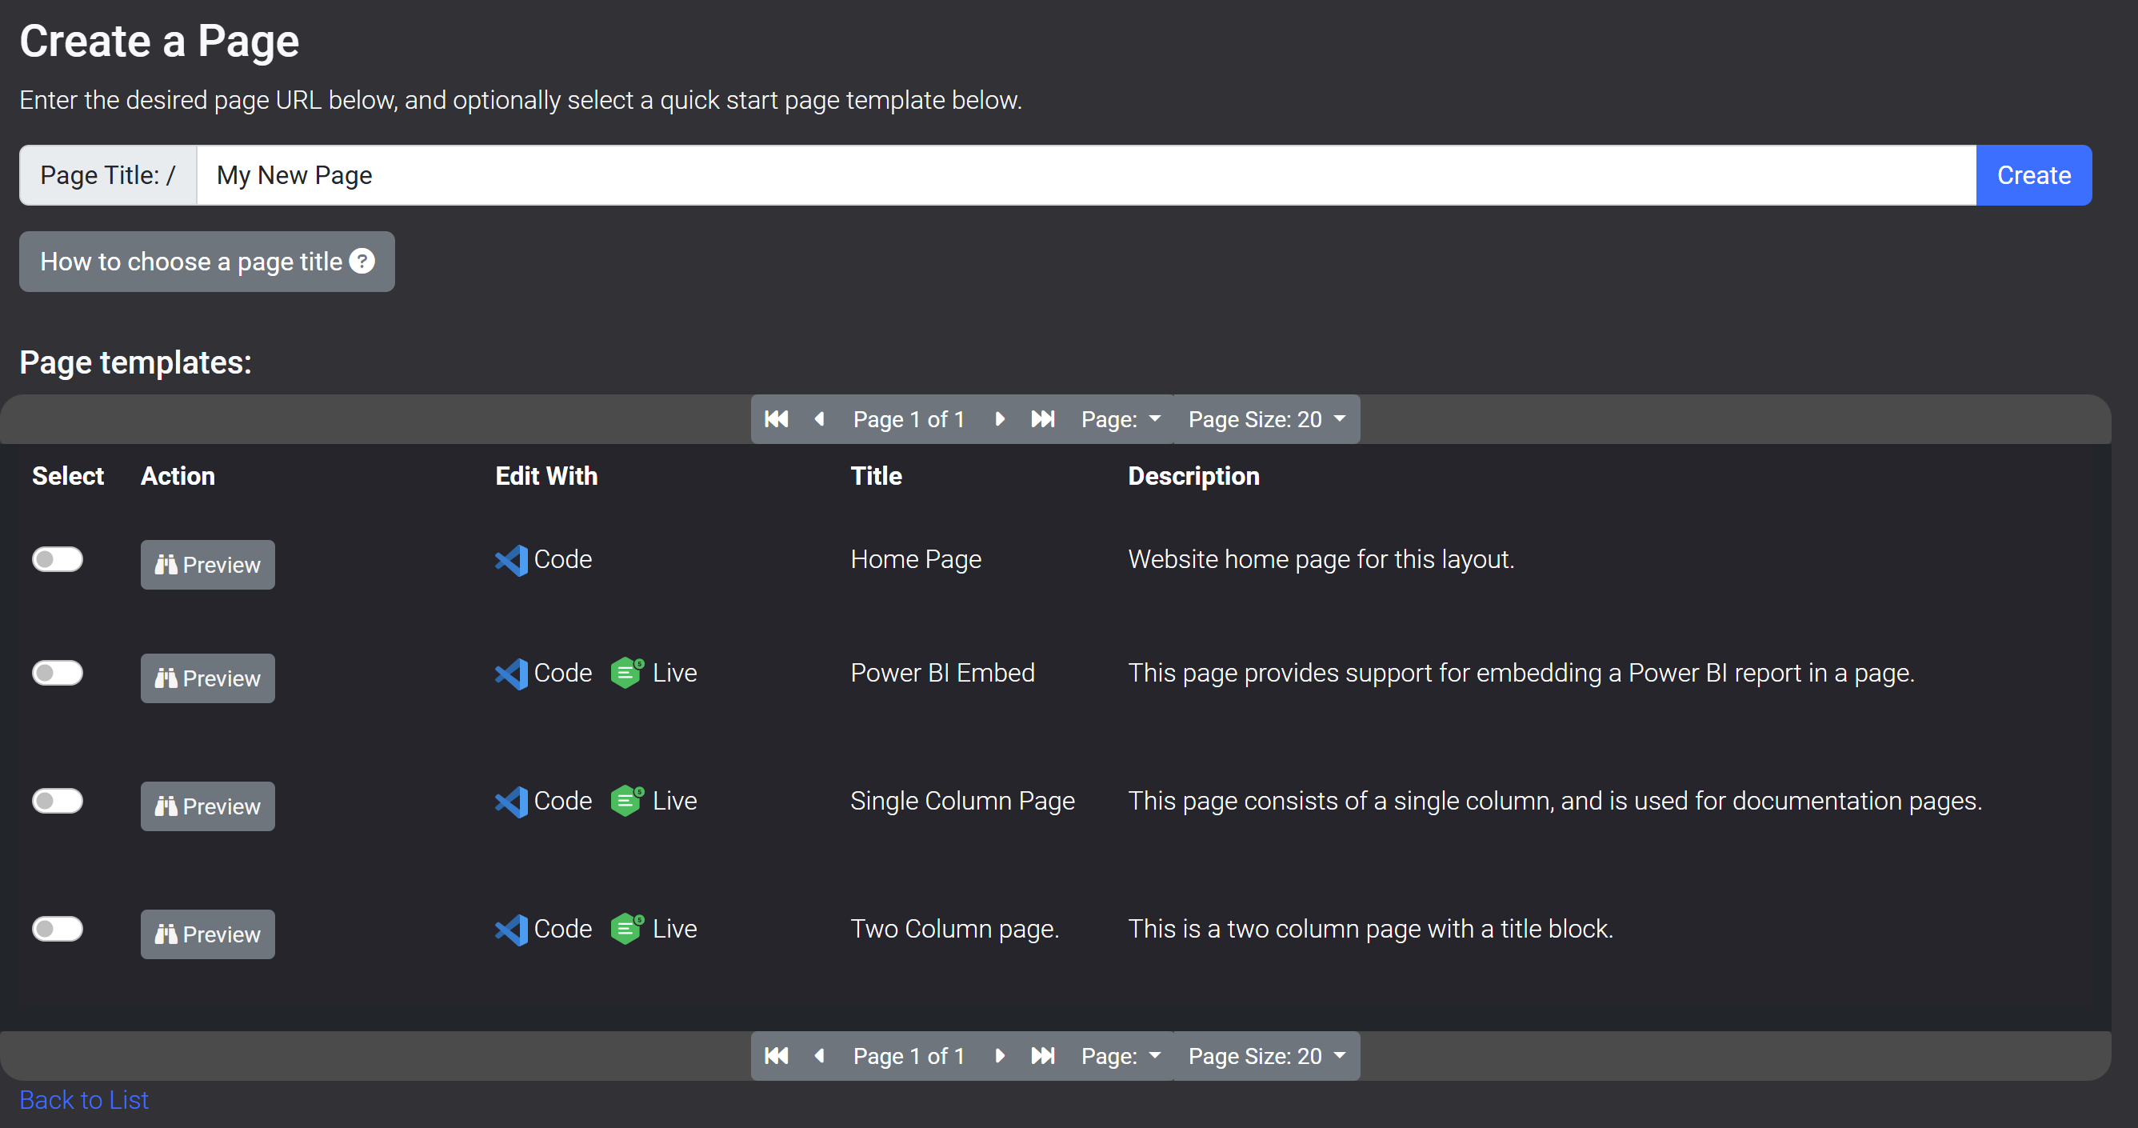Image resolution: width=2138 pixels, height=1128 pixels.
Task: Open the bottom Page Size: 20 dropdown
Action: coord(1266,1056)
